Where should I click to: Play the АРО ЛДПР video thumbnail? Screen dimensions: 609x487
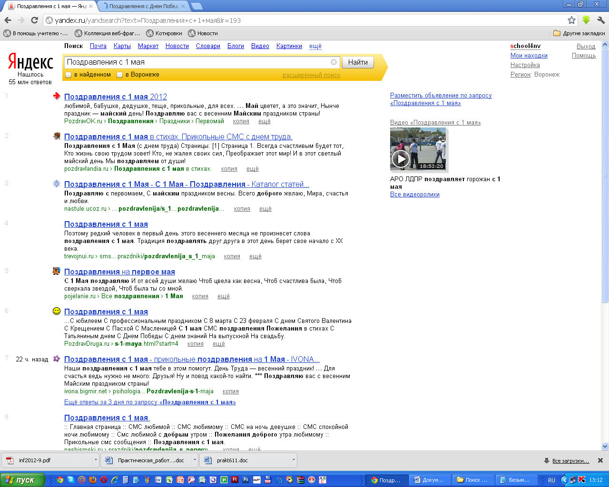coord(401,158)
